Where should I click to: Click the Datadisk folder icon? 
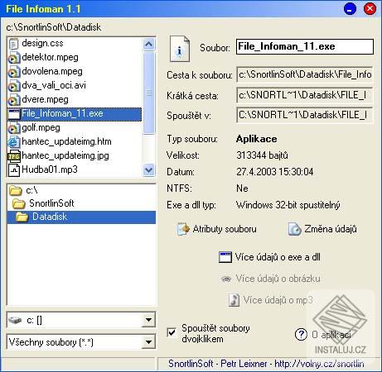click(x=22, y=217)
